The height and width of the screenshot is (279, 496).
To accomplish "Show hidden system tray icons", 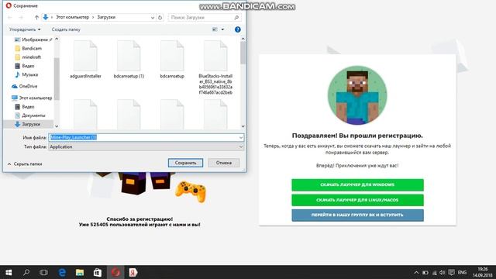I will click(x=416, y=272).
